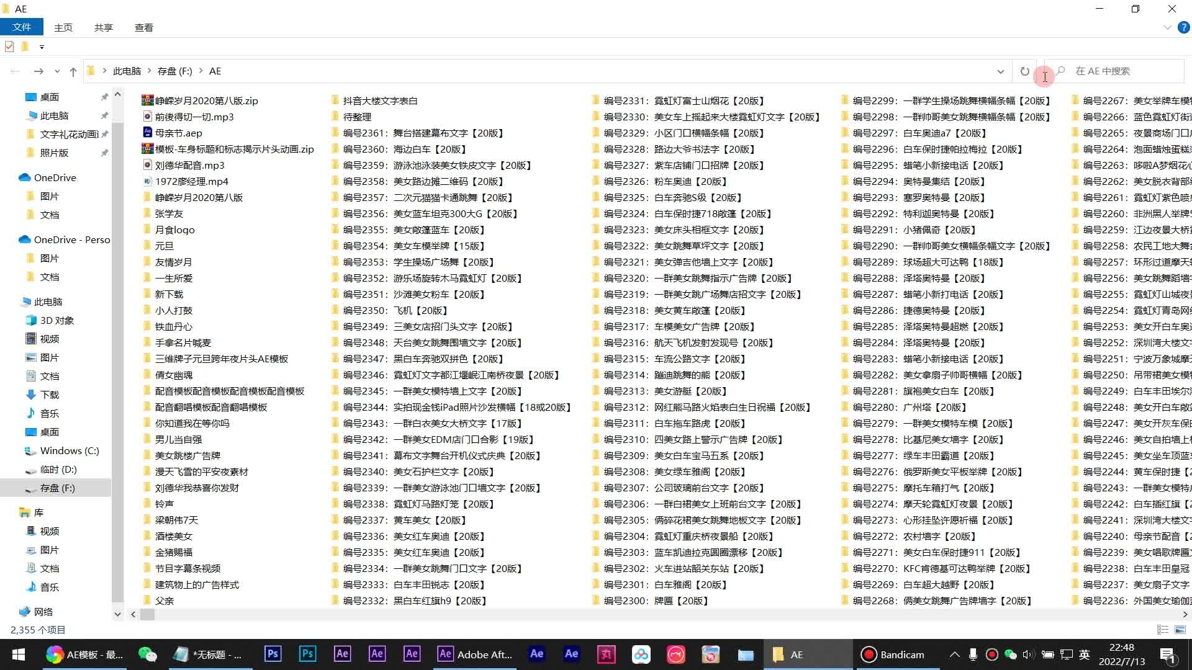The height and width of the screenshot is (670, 1192).
Task: Click the properties icon in quick access toolbar
Action: coord(9,47)
